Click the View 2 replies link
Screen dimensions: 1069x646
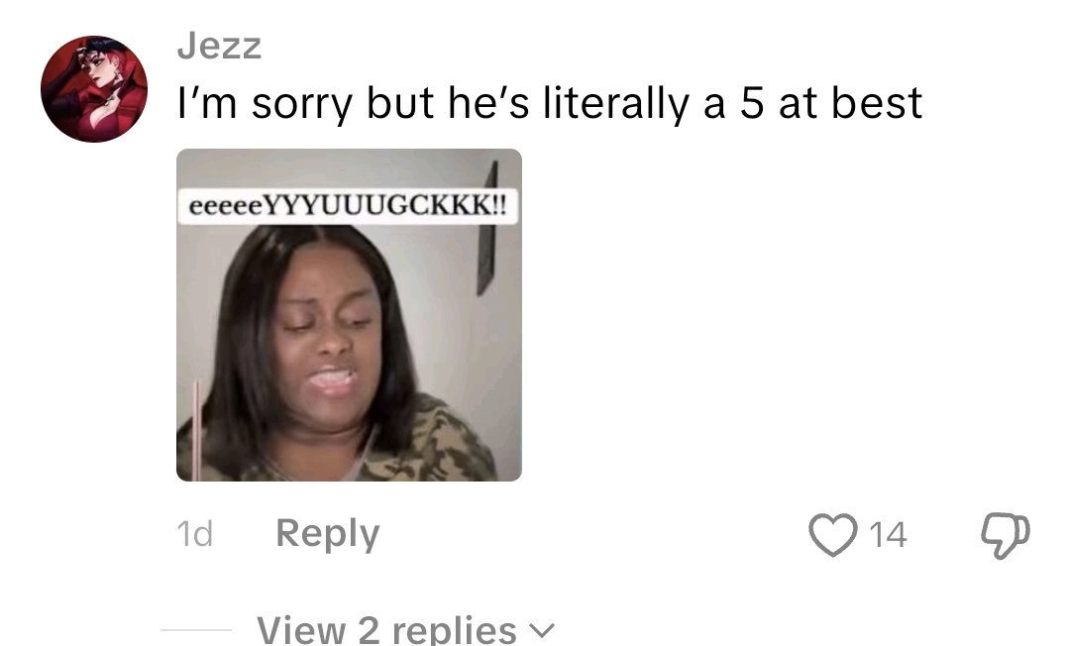coord(405,629)
